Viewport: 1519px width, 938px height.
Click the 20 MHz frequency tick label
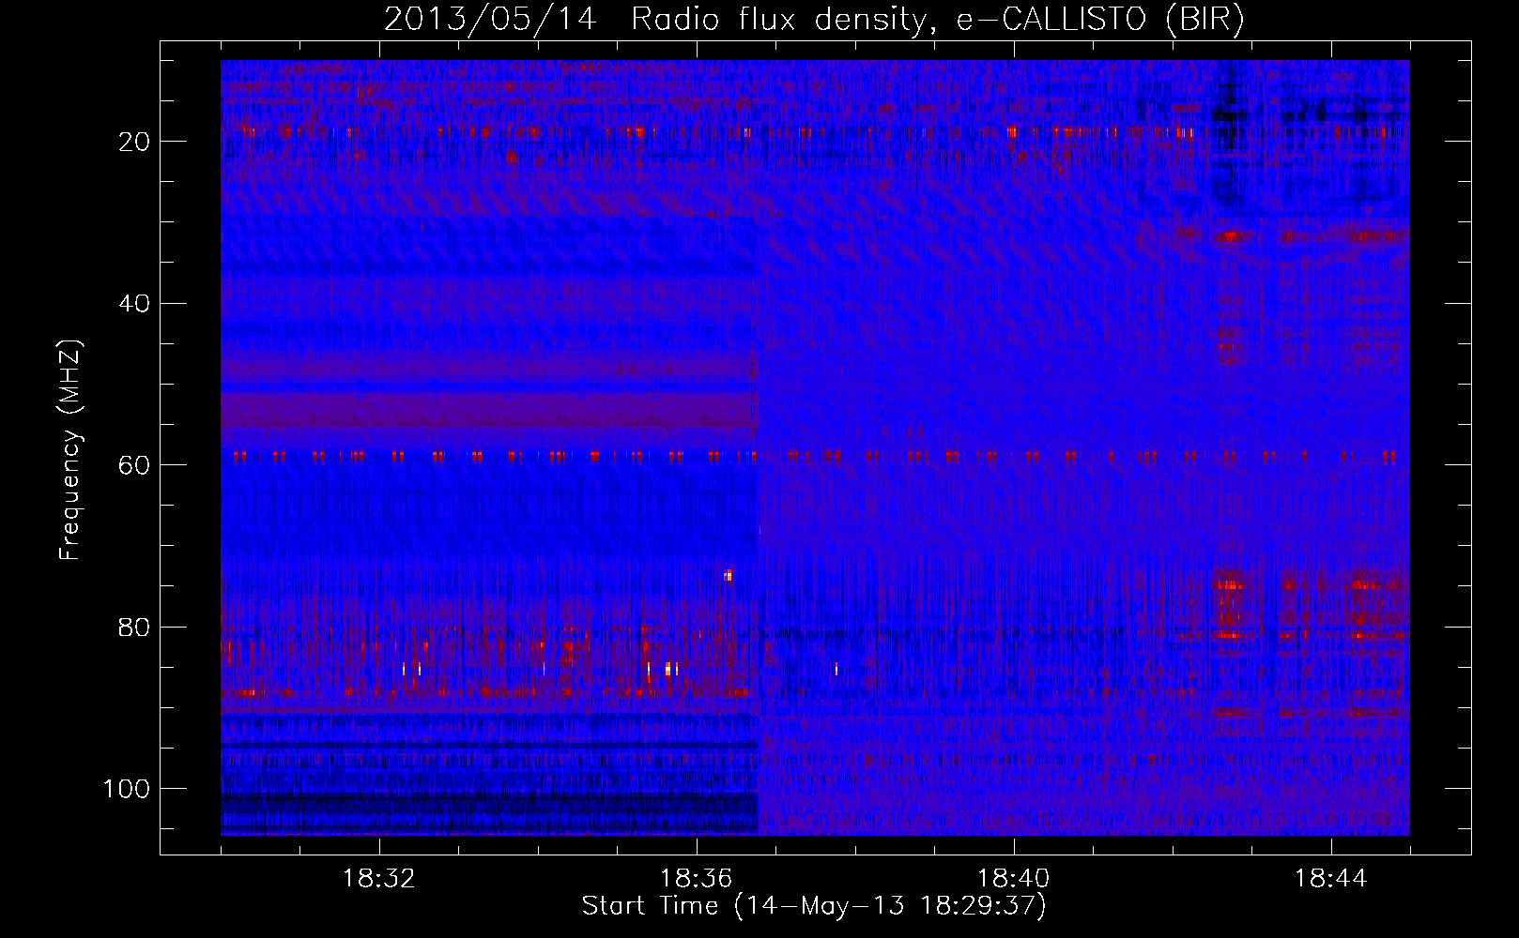(x=135, y=142)
